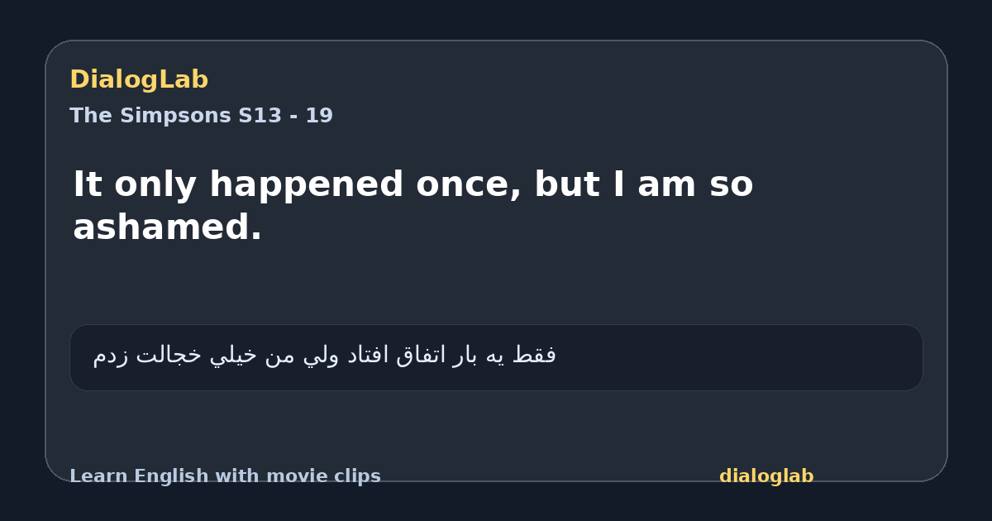992x521 pixels.
Task: Open the dialoglab footer link
Action: tap(766, 476)
